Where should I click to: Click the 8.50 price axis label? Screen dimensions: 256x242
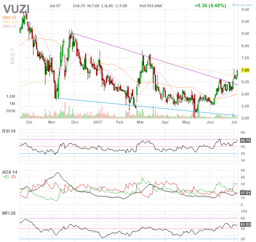pyautogui.click(x=245, y=34)
